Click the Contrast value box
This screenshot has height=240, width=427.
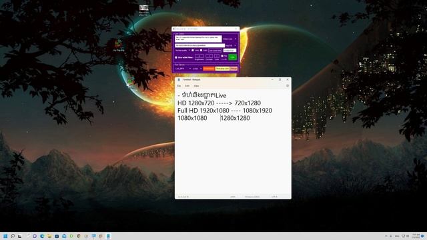tap(209, 56)
